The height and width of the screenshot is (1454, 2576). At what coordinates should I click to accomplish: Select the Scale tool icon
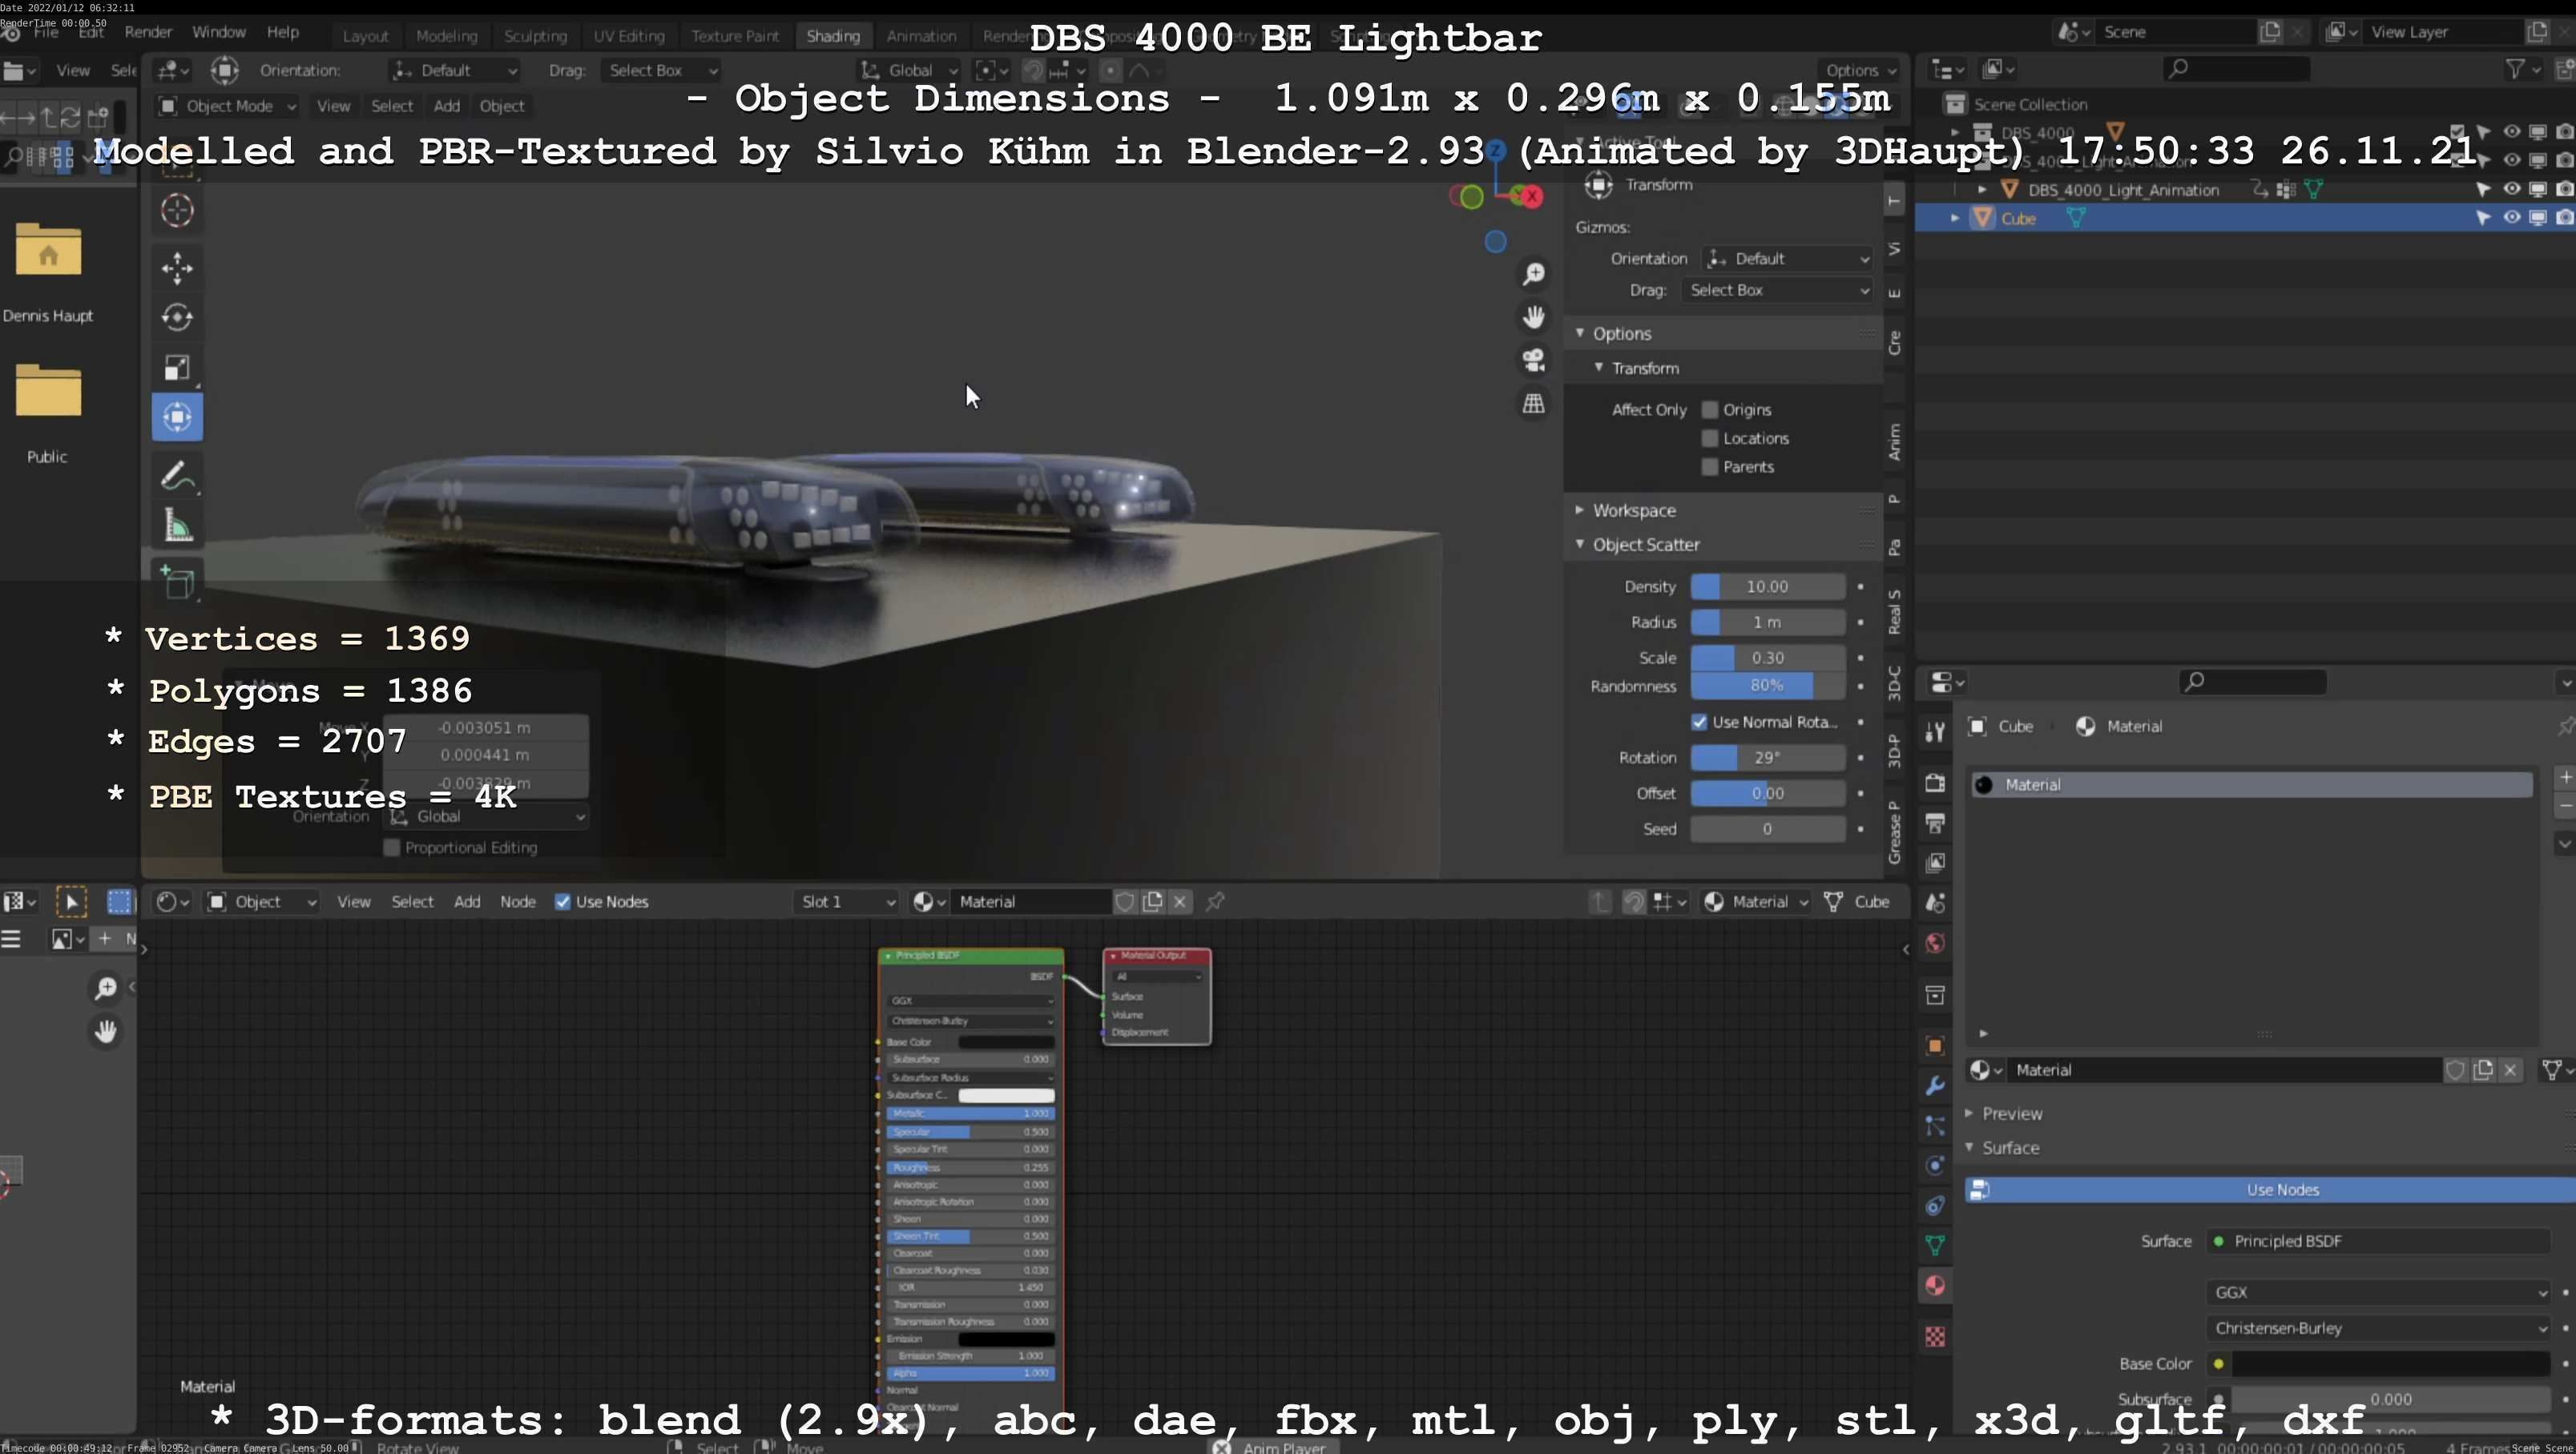pos(177,367)
